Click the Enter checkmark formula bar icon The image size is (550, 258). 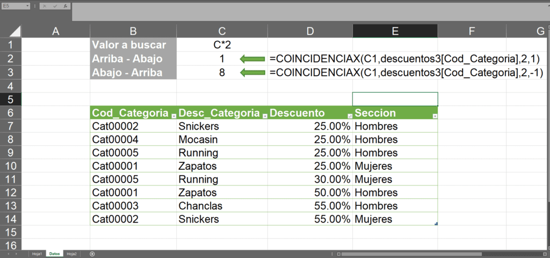pyautogui.click(x=55, y=6)
